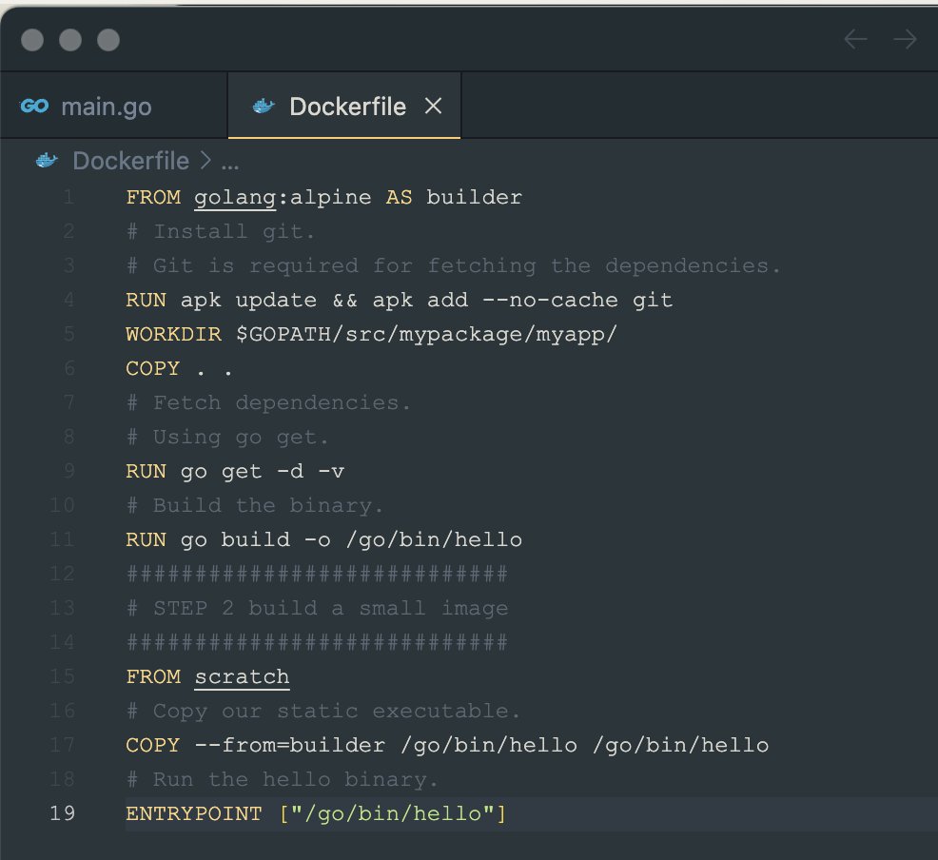The width and height of the screenshot is (938, 860).
Task: Click comment 'Run the hello binary.'
Action: pos(296,779)
